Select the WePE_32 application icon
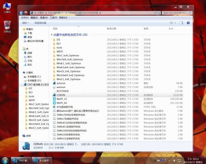The height and width of the screenshot is (164, 206). click(x=54, y=99)
